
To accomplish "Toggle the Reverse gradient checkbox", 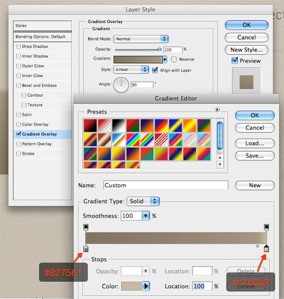I will coord(174,59).
